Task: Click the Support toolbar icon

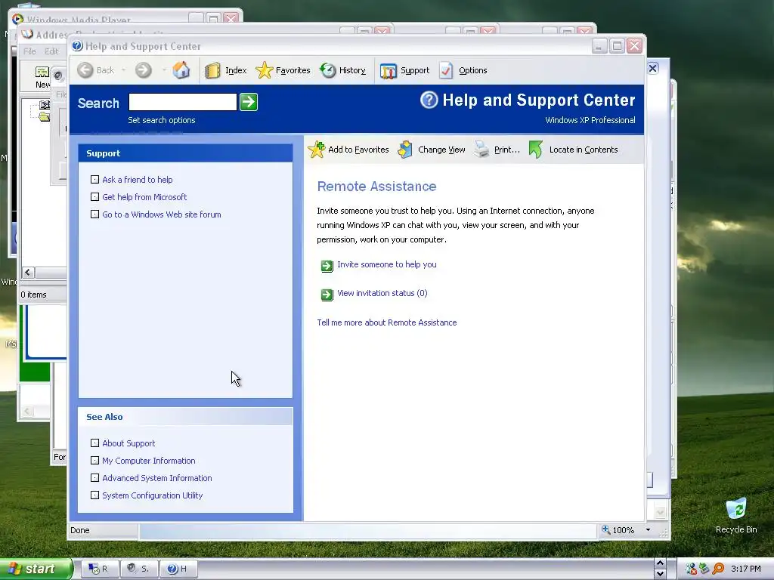Action: point(388,70)
